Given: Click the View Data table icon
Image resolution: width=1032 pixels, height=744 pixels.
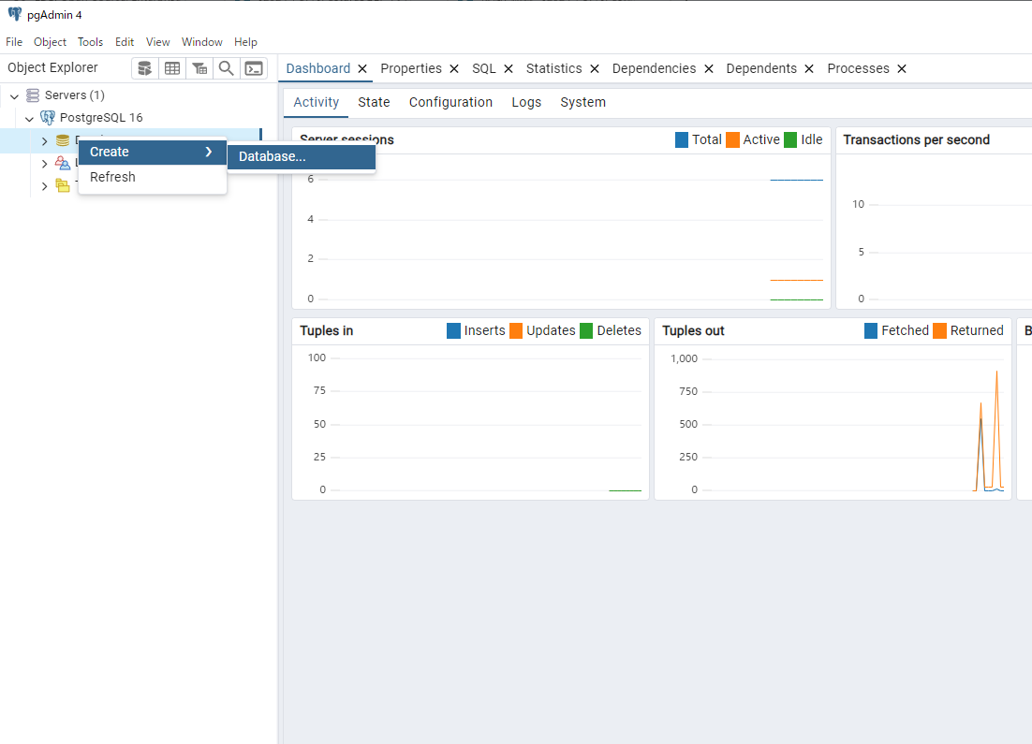Looking at the screenshot, I should (x=172, y=68).
